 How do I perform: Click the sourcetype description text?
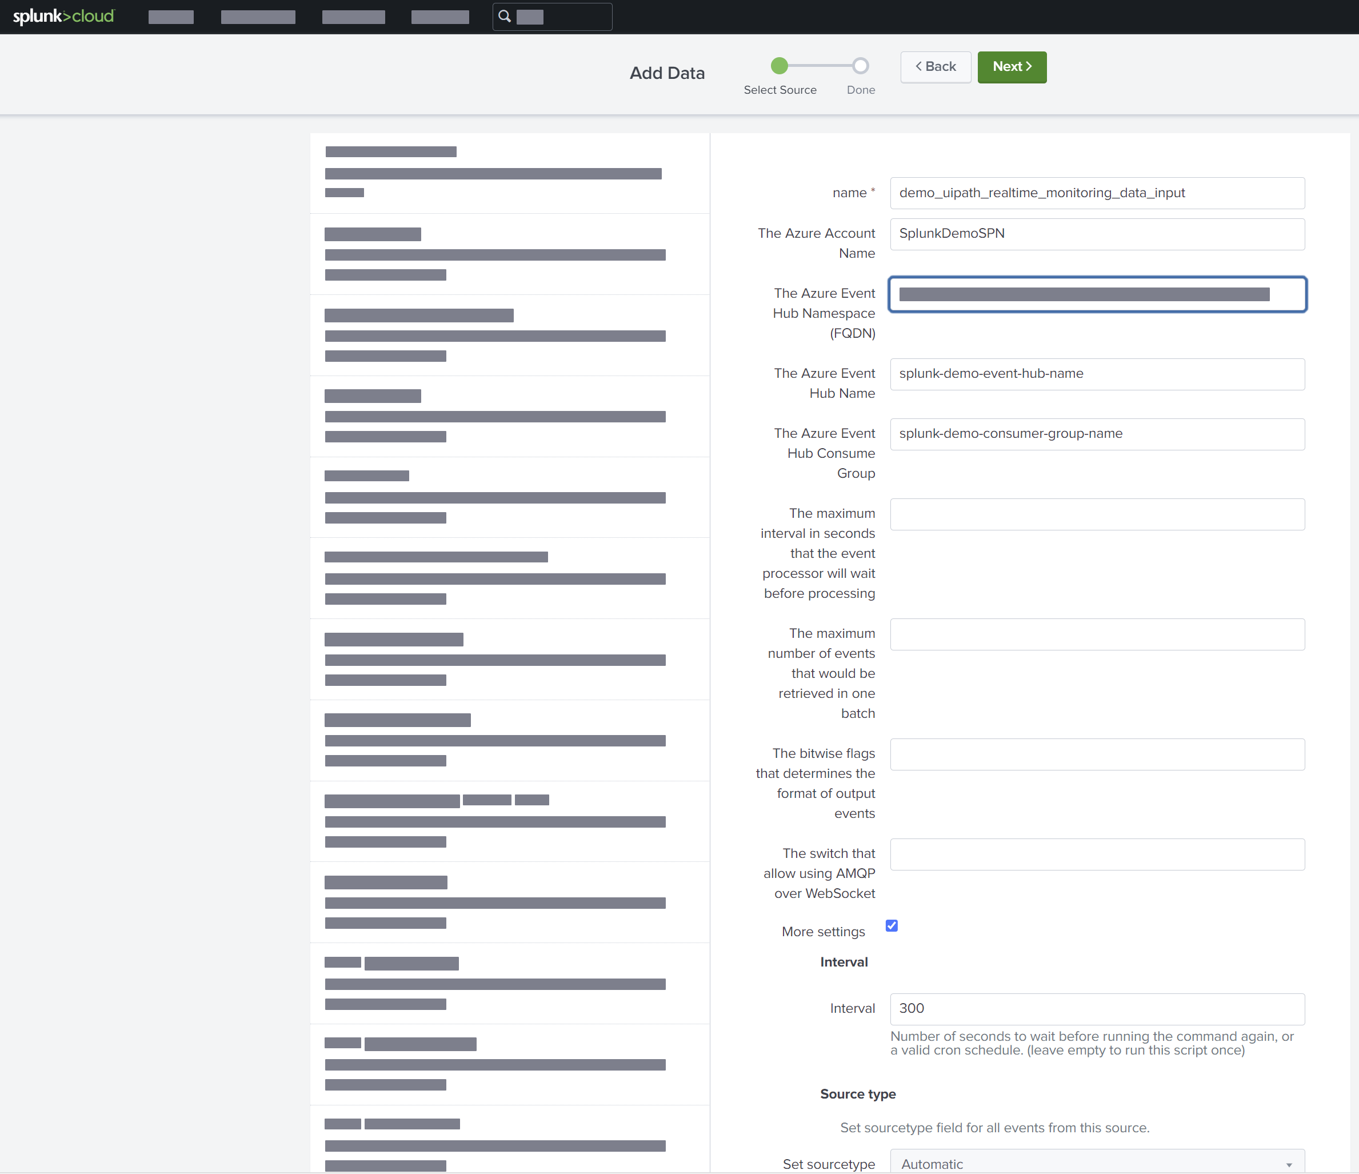(994, 1128)
